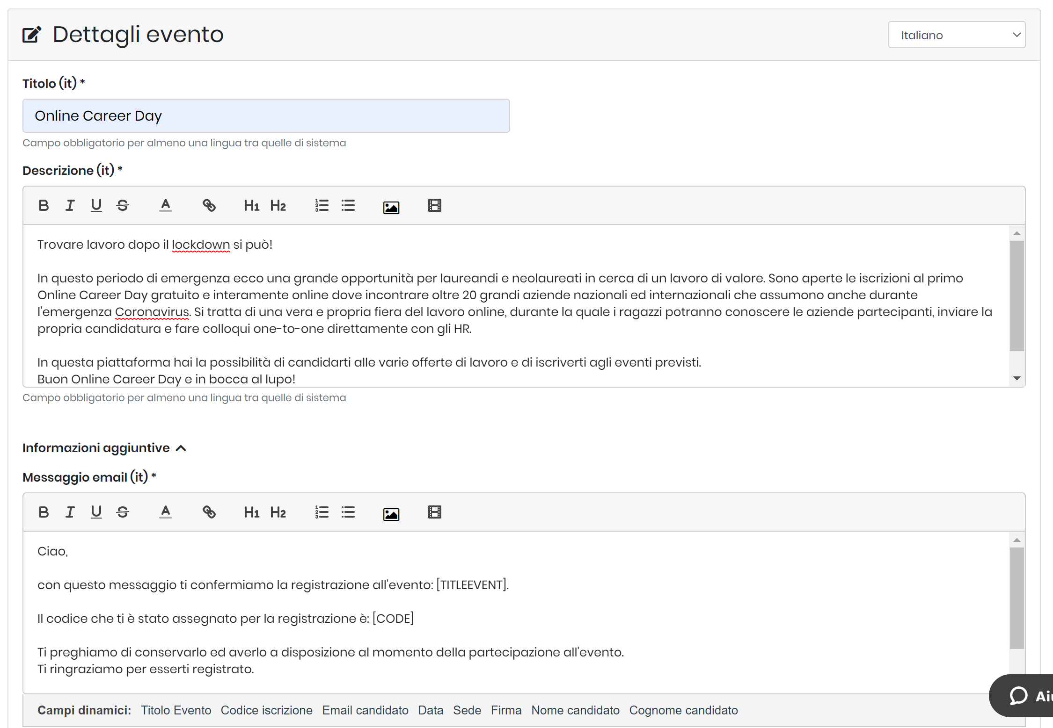Open text color in Descrizione editor toolbar
1053x728 pixels.
point(166,205)
